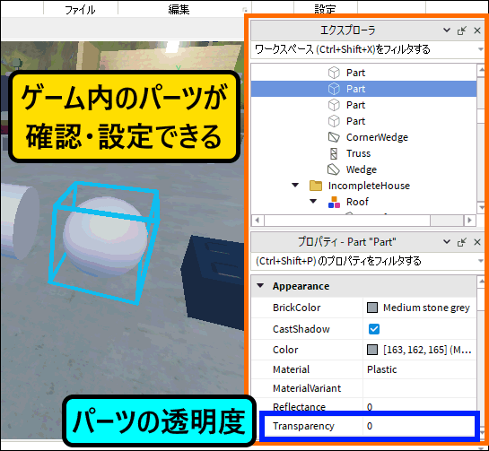Collapse the IncompleteHouse folder tree
Image resolution: width=489 pixels, height=451 pixels.
point(295,185)
